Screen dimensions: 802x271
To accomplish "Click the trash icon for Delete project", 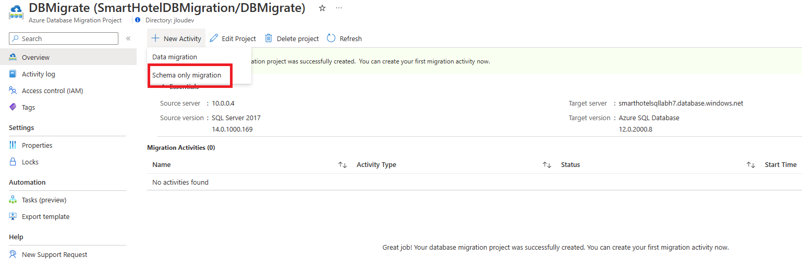I will click(269, 38).
